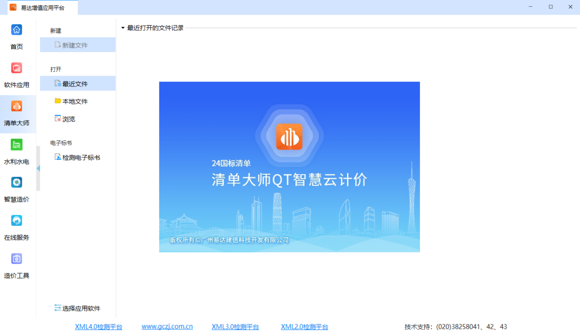The height and width of the screenshot is (334, 580).
Task: Click the 选择应用软件 button label
Action: coord(81,308)
